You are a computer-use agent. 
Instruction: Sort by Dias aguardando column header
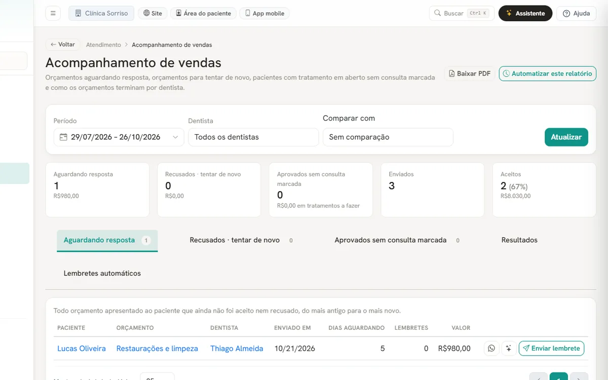point(356,328)
